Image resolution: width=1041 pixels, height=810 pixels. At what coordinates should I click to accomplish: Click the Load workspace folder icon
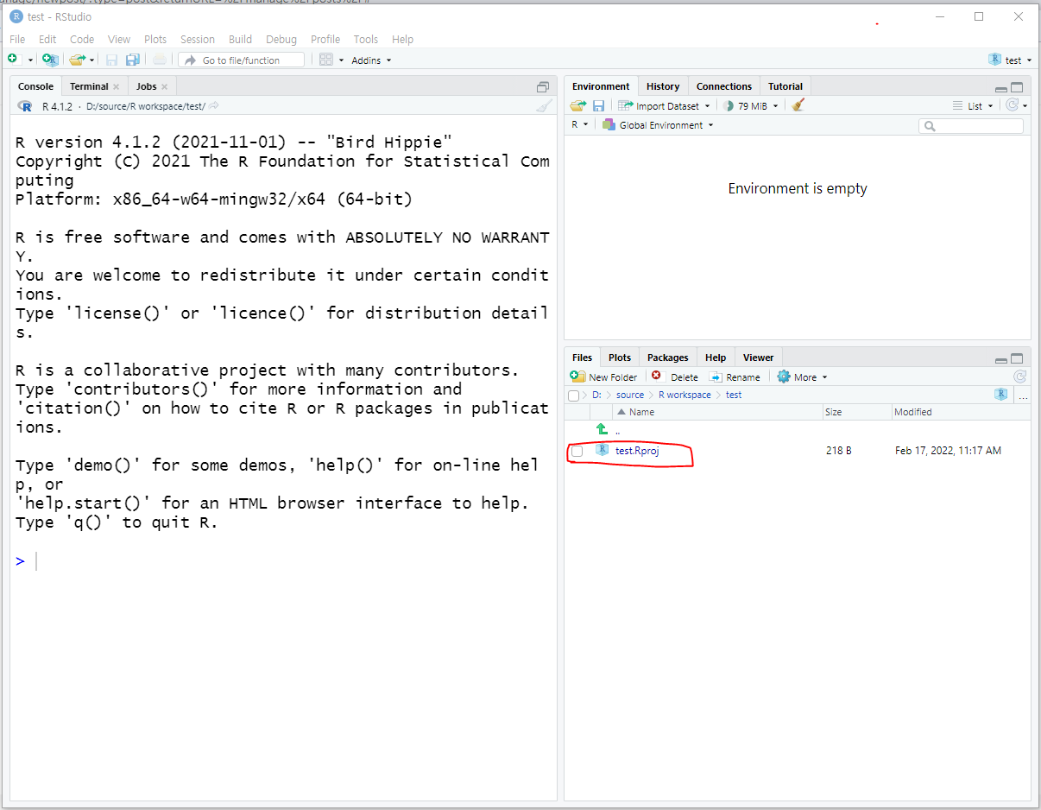(x=578, y=105)
